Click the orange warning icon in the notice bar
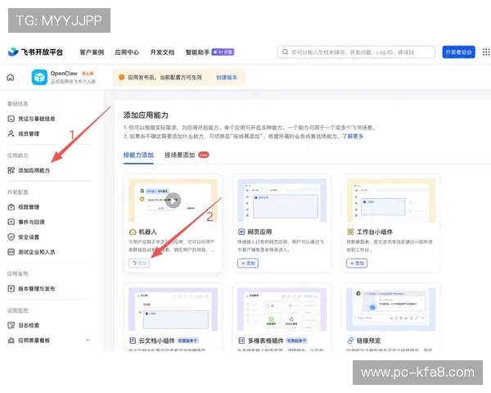491x393 pixels. point(121,77)
